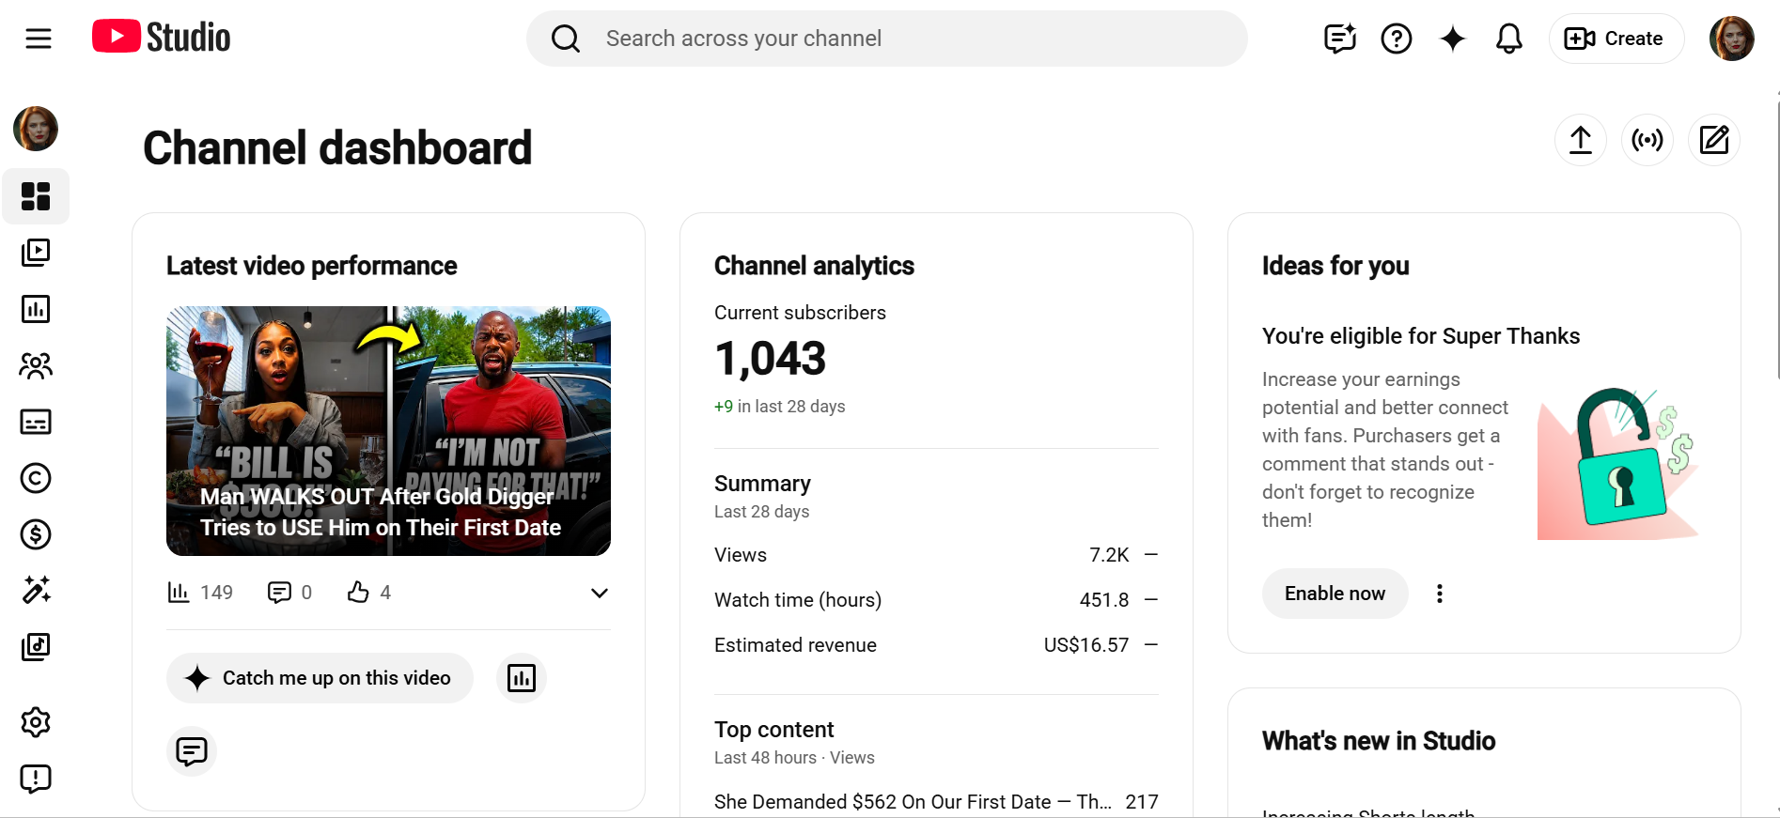Click the 4 likes stat

369,593
